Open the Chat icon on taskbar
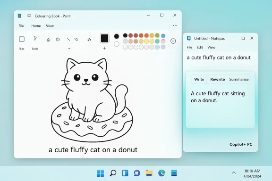Image resolution: width=272 pixels, height=181 pixels. point(137,173)
